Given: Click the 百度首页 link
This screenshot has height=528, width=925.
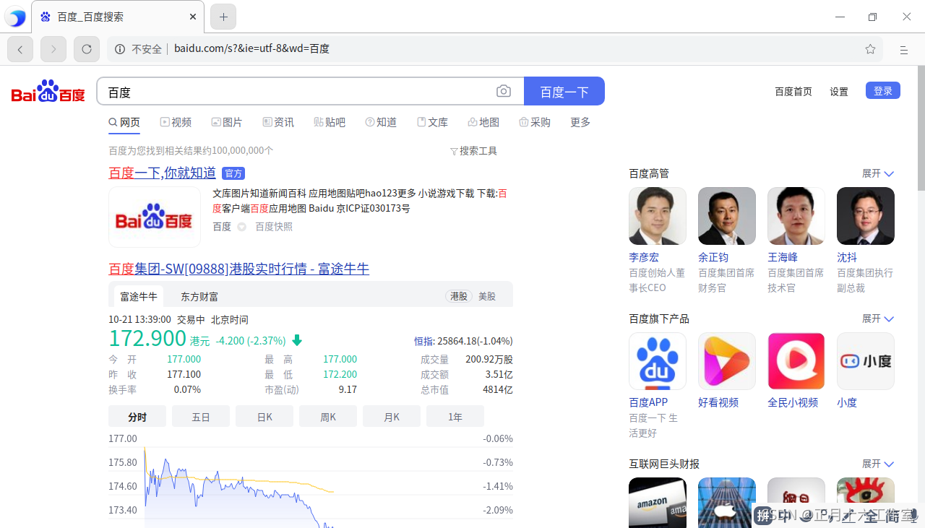Looking at the screenshot, I should click(793, 92).
